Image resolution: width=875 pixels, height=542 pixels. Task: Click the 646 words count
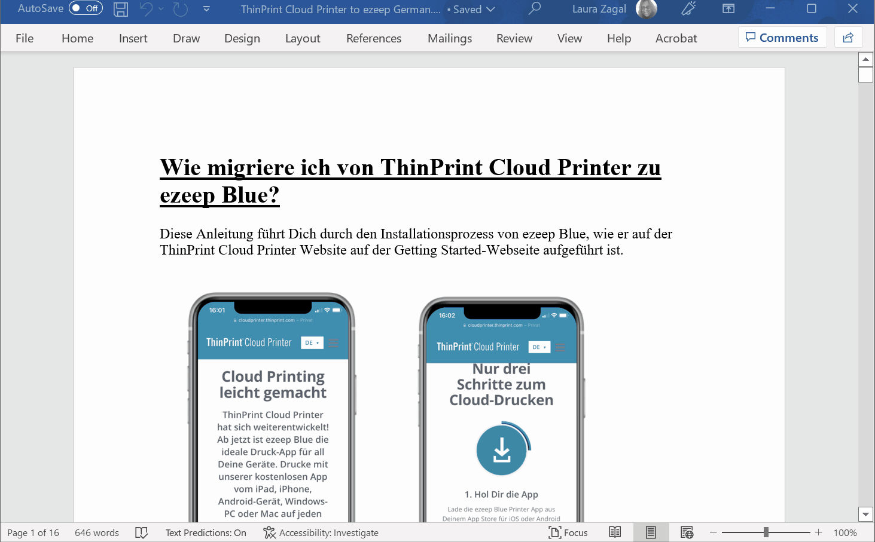(x=97, y=532)
